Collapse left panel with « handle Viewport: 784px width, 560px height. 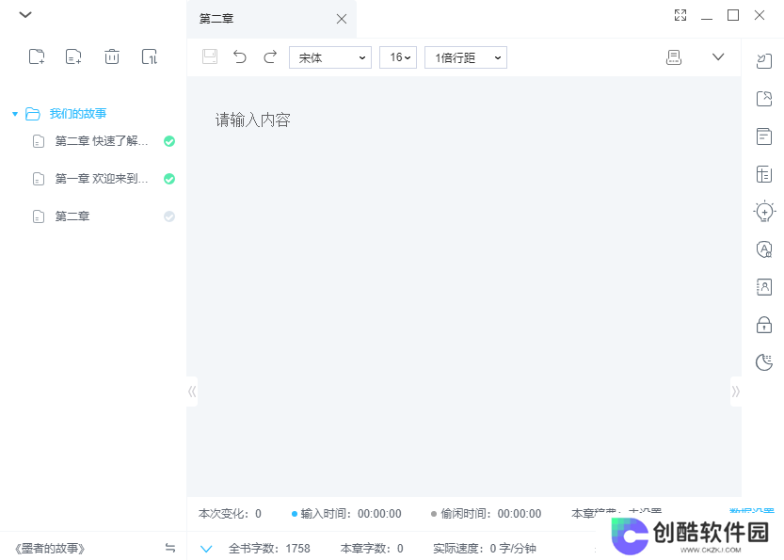(192, 392)
